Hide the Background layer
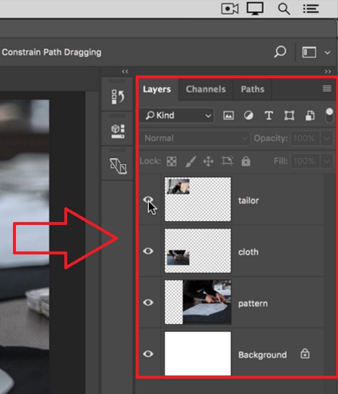This screenshot has width=338, height=394. (148, 354)
